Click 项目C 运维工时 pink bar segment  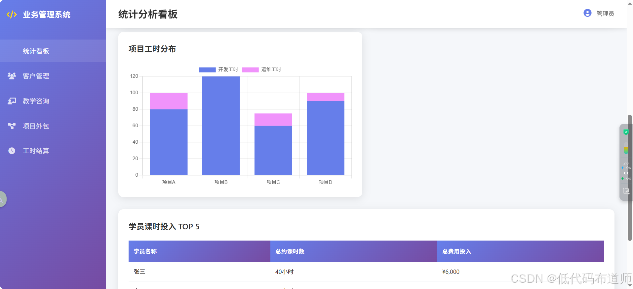(x=273, y=120)
